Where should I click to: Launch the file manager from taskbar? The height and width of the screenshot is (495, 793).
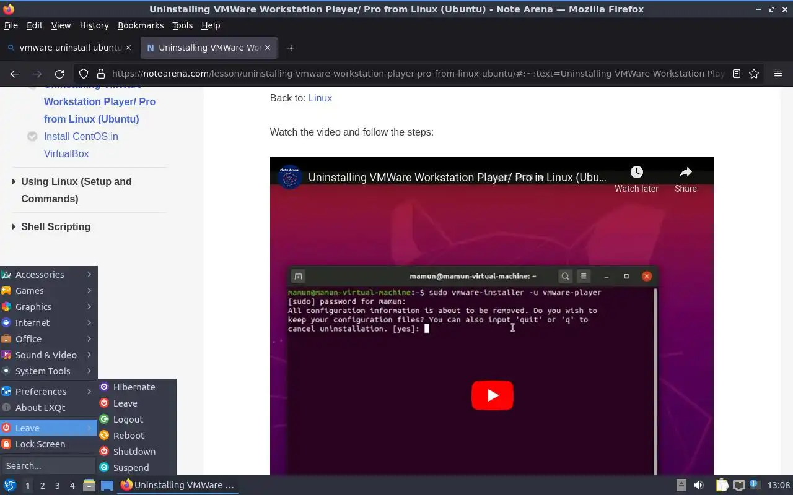coord(89,485)
